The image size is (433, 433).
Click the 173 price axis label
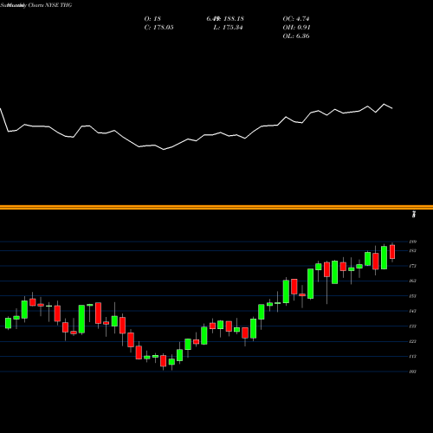click(x=413, y=266)
